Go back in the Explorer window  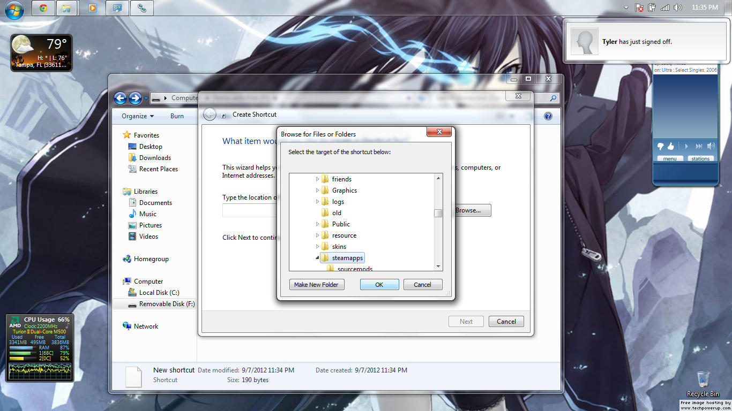(x=121, y=98)
